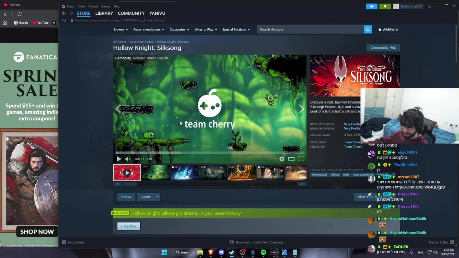Viewport: 459px width, 258px height.
Task: Click Play Now button
Action: pyautogui.click(x=129, y=226)
